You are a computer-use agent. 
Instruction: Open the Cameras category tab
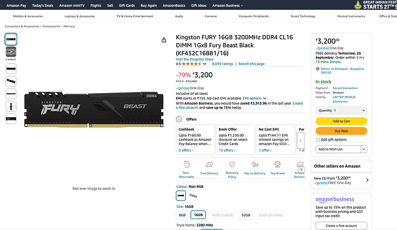(x=211, y=16)
